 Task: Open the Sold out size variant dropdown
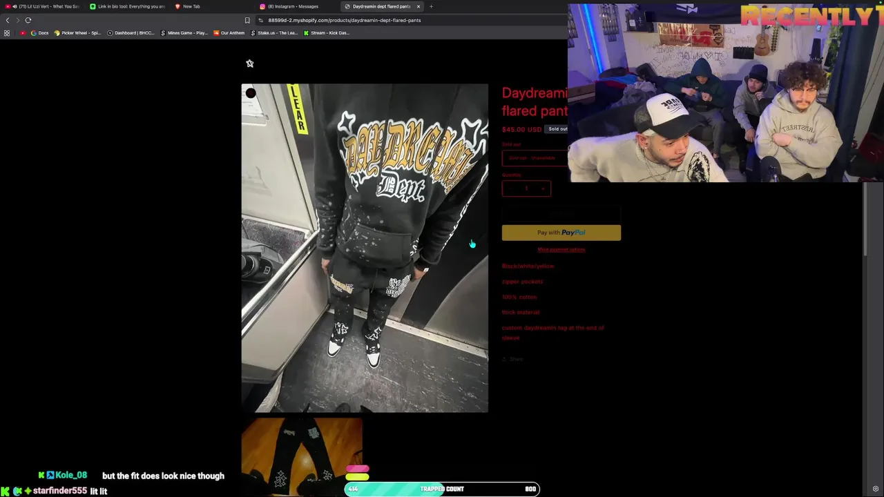click(535, 158)
